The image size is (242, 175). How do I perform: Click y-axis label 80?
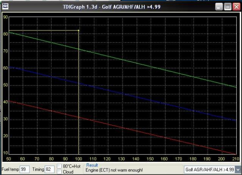[x=5, y=34]
